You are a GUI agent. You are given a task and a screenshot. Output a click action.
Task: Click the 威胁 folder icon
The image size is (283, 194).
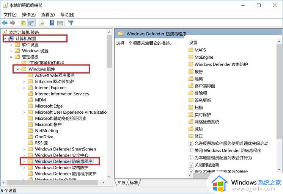[x=191, y=129]
